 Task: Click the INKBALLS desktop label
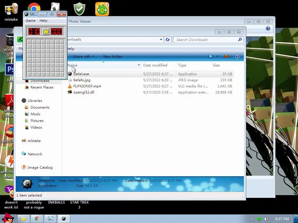coord(56,202)
